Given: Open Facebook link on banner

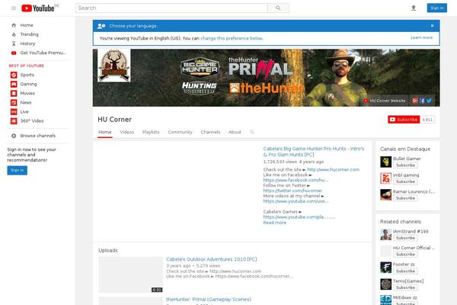Looking at the screenshot, I should (x=422, y=101).
